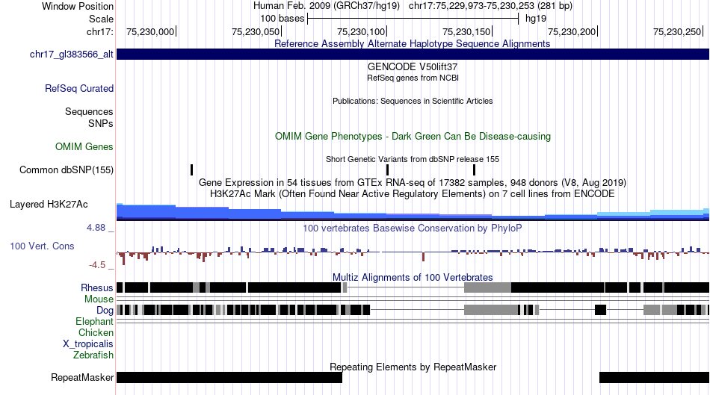Click the Rhesus species label
This screenshot has height=395, width=710.
click(97, 287)
